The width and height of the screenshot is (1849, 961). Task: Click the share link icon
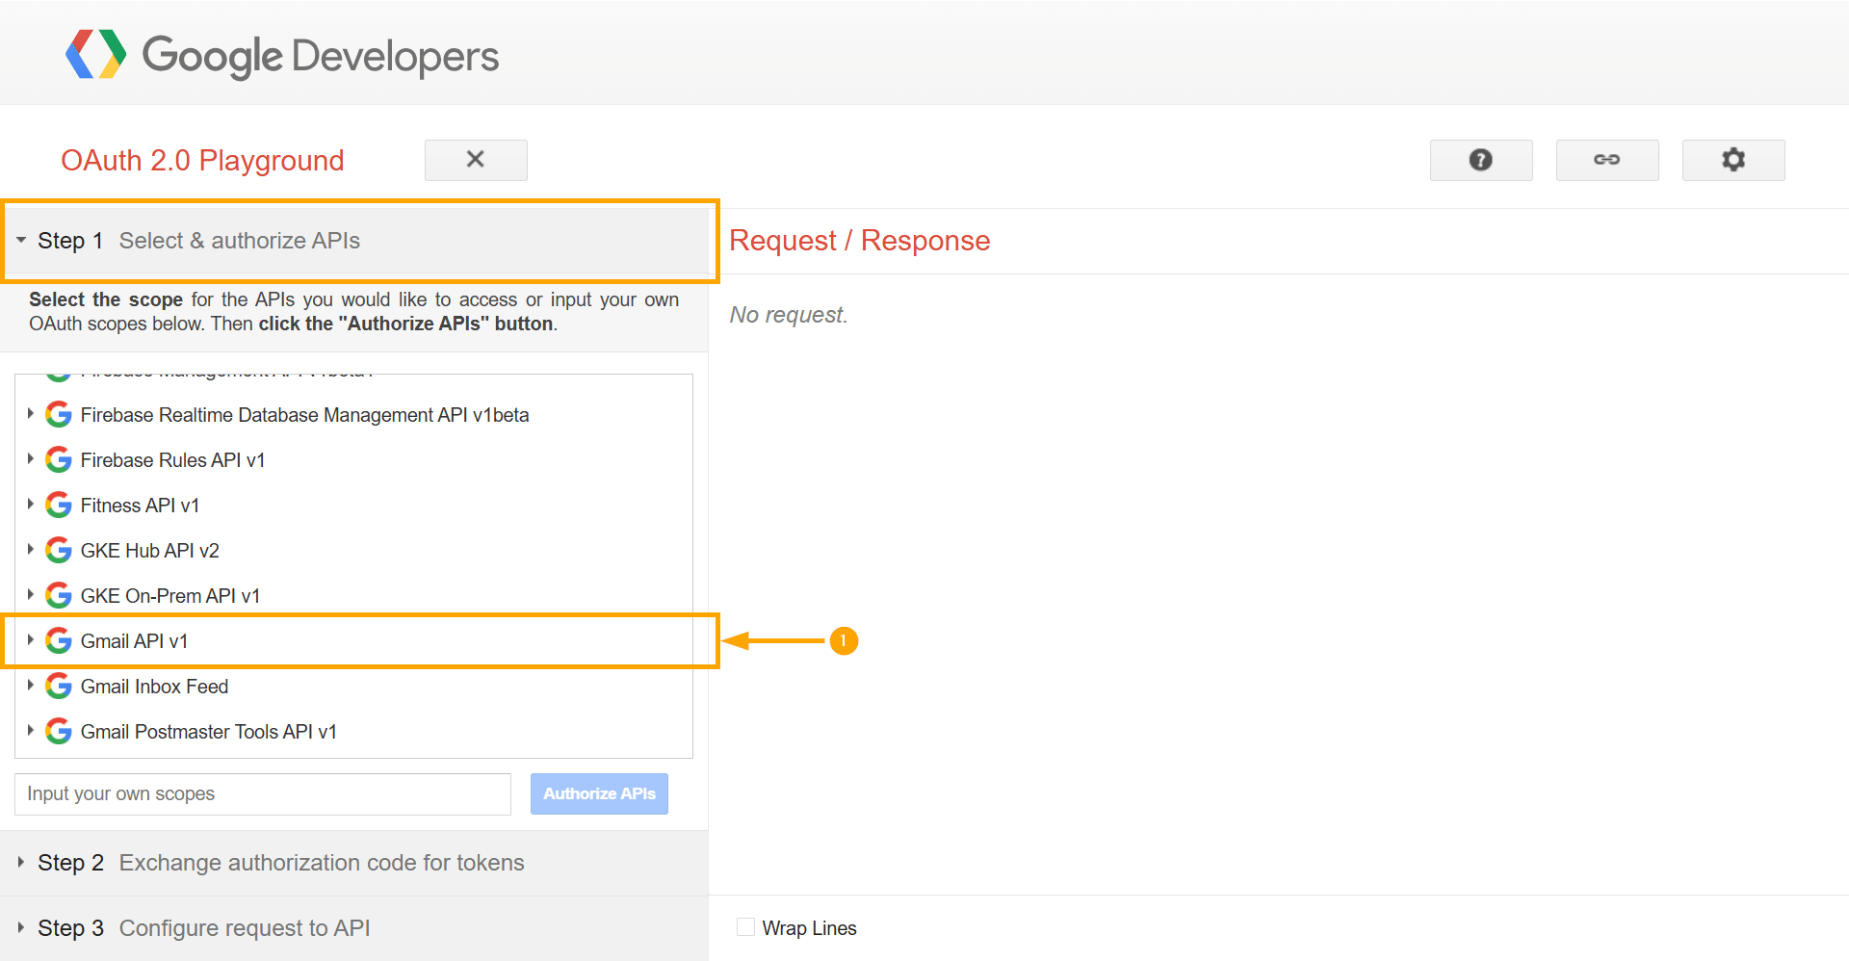tap(1606, 160)
